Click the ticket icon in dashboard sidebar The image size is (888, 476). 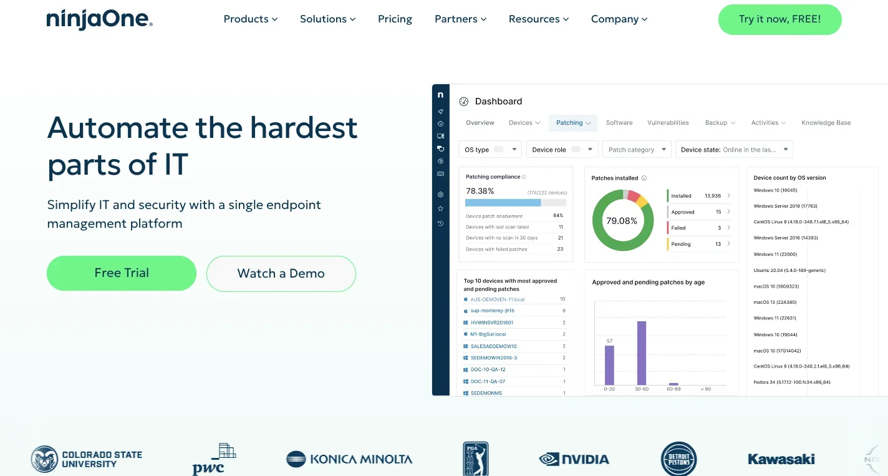pos(440,173)
